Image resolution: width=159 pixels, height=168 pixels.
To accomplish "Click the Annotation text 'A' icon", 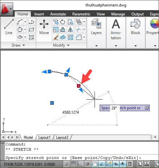I will pos(116,24).
